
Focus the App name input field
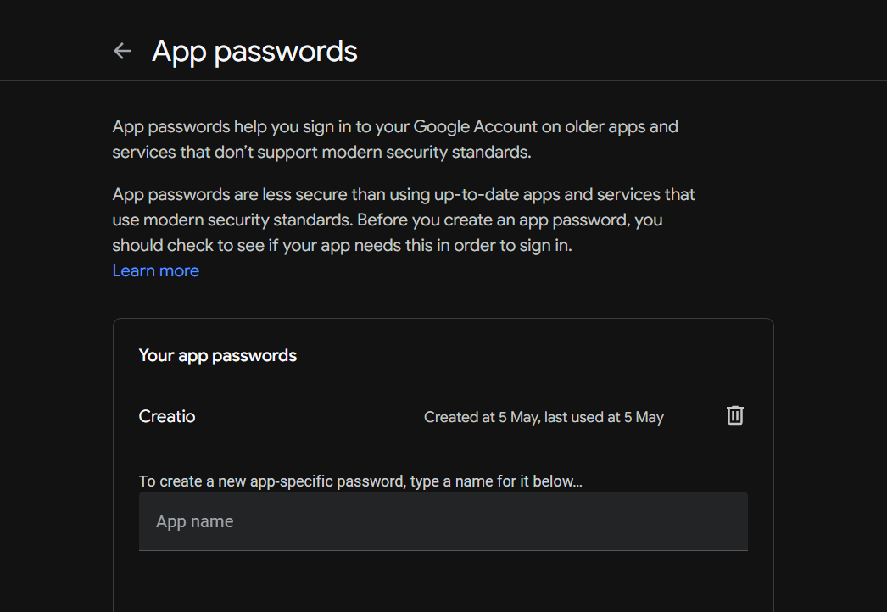tap(443, 521)
